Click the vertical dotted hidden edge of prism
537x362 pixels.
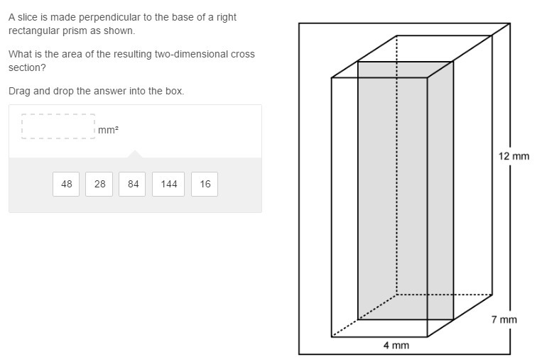(396, 164)
